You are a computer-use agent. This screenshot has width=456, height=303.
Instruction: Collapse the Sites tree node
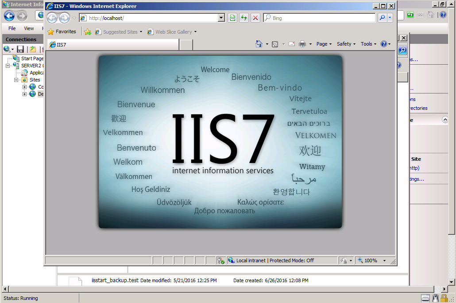coord(16,80)
